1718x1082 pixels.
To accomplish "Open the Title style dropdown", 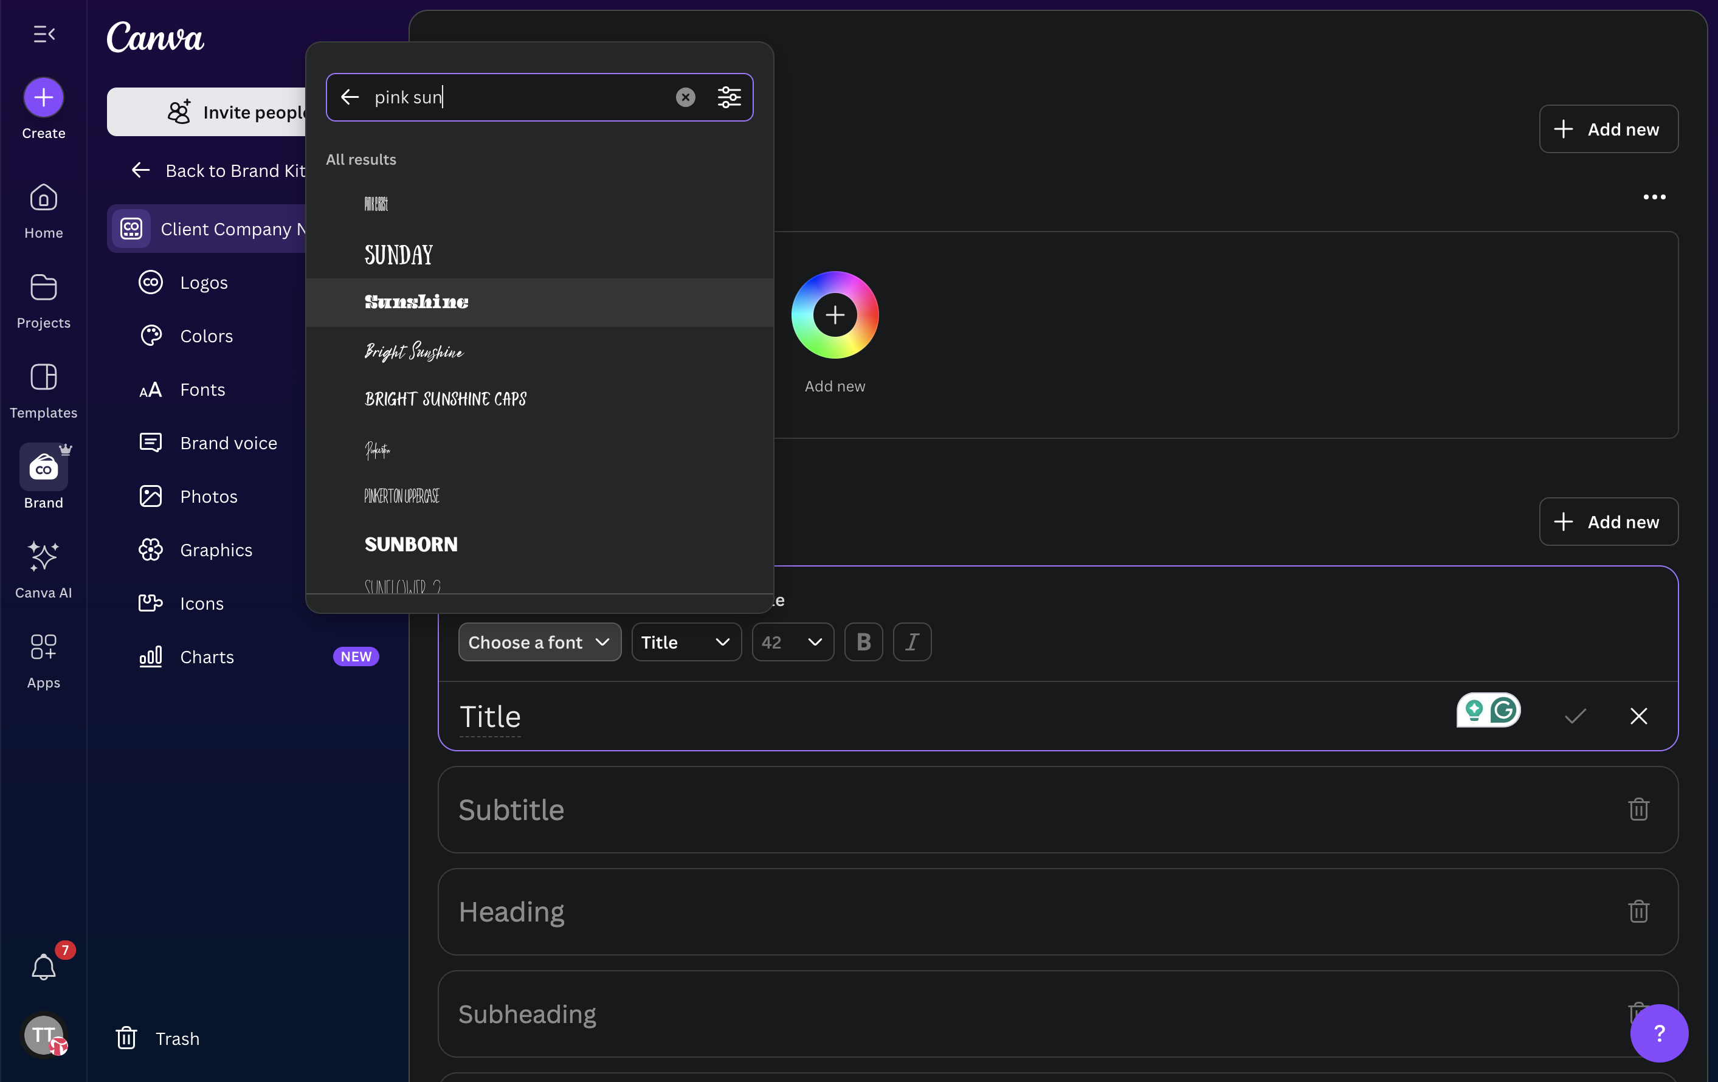I will pos(686,642).
